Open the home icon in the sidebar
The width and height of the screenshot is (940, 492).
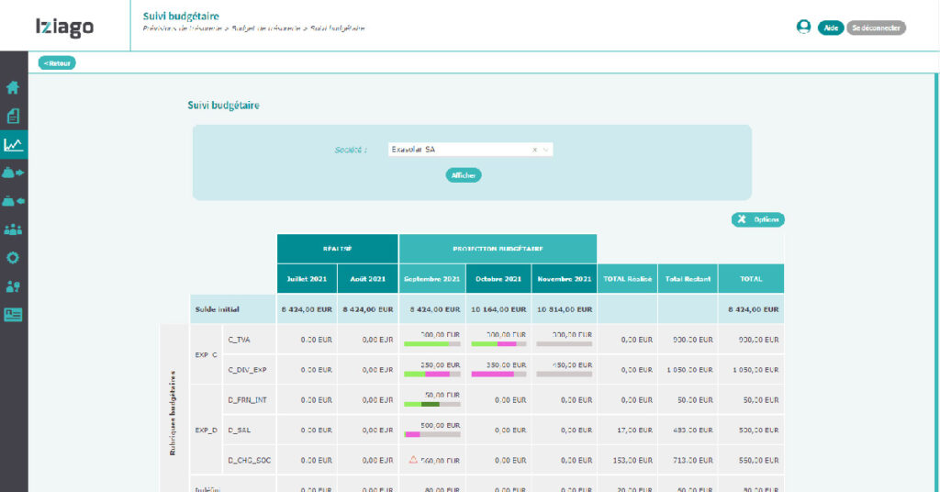[13, 88]
